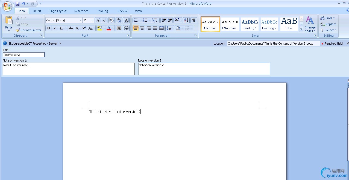Screen dimensions: 349x180
Task: Center align the paragraph
Action: coord(142,28)
